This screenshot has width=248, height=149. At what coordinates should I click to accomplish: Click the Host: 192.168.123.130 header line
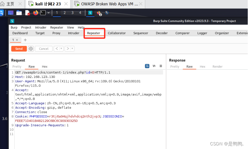[35, 77]
